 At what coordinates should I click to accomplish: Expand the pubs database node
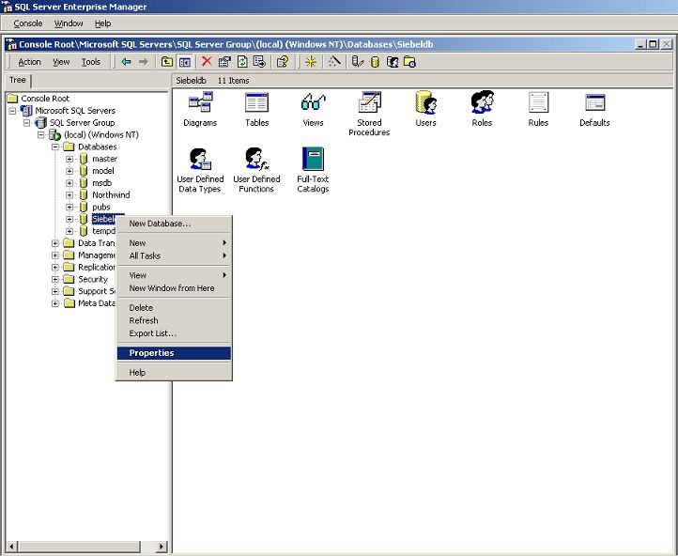click(69, 208)
